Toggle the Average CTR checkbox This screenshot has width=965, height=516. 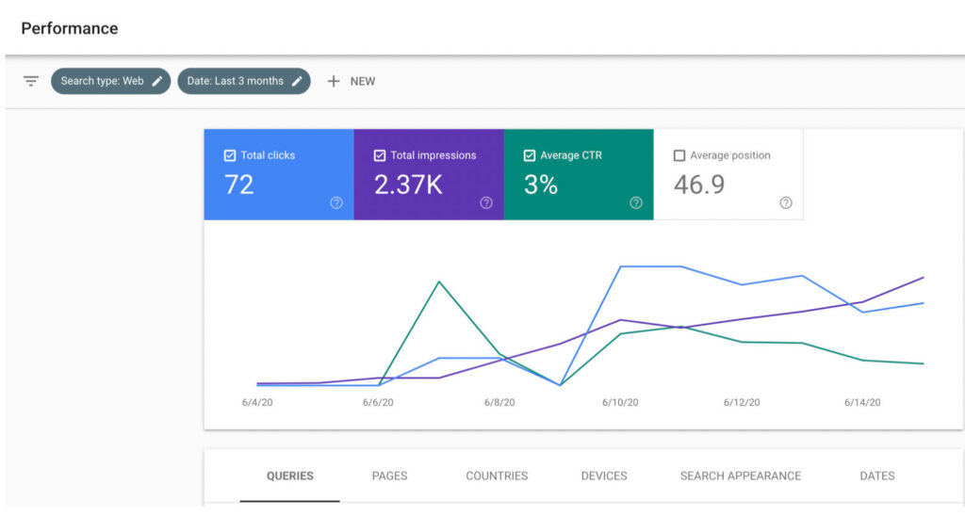pos(530,155)
